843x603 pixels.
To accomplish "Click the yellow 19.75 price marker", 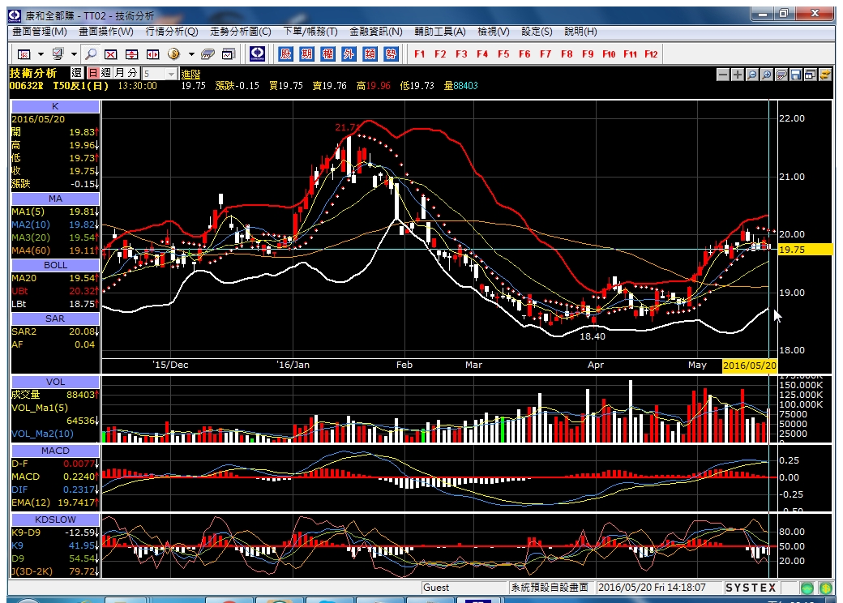I will (806, 250).
